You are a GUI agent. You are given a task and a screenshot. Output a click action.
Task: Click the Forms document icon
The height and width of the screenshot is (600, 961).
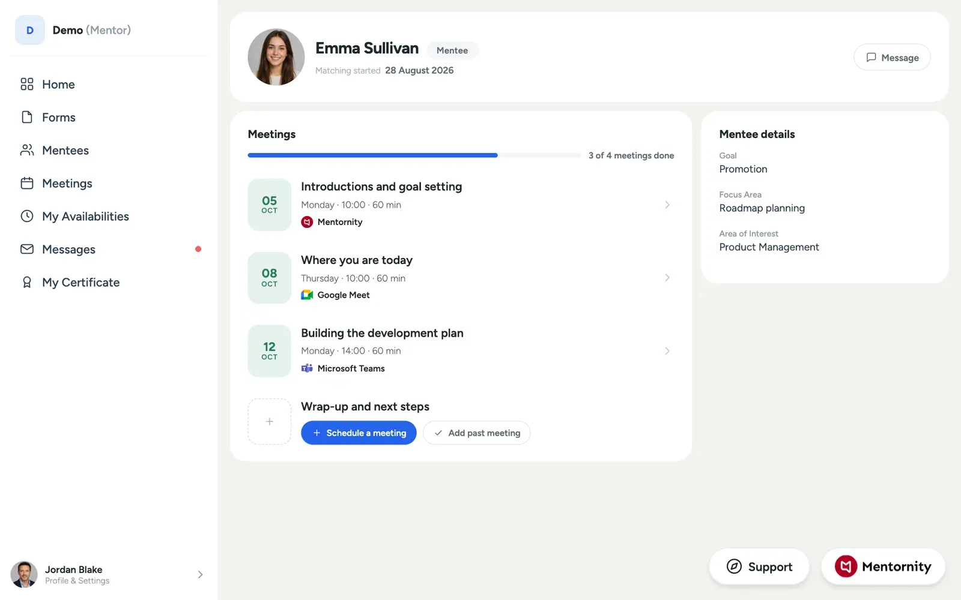click(x=27, y=117)
